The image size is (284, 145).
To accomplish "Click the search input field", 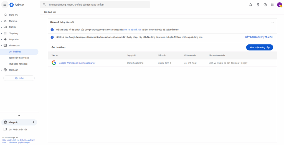I will tap(97, 5).
